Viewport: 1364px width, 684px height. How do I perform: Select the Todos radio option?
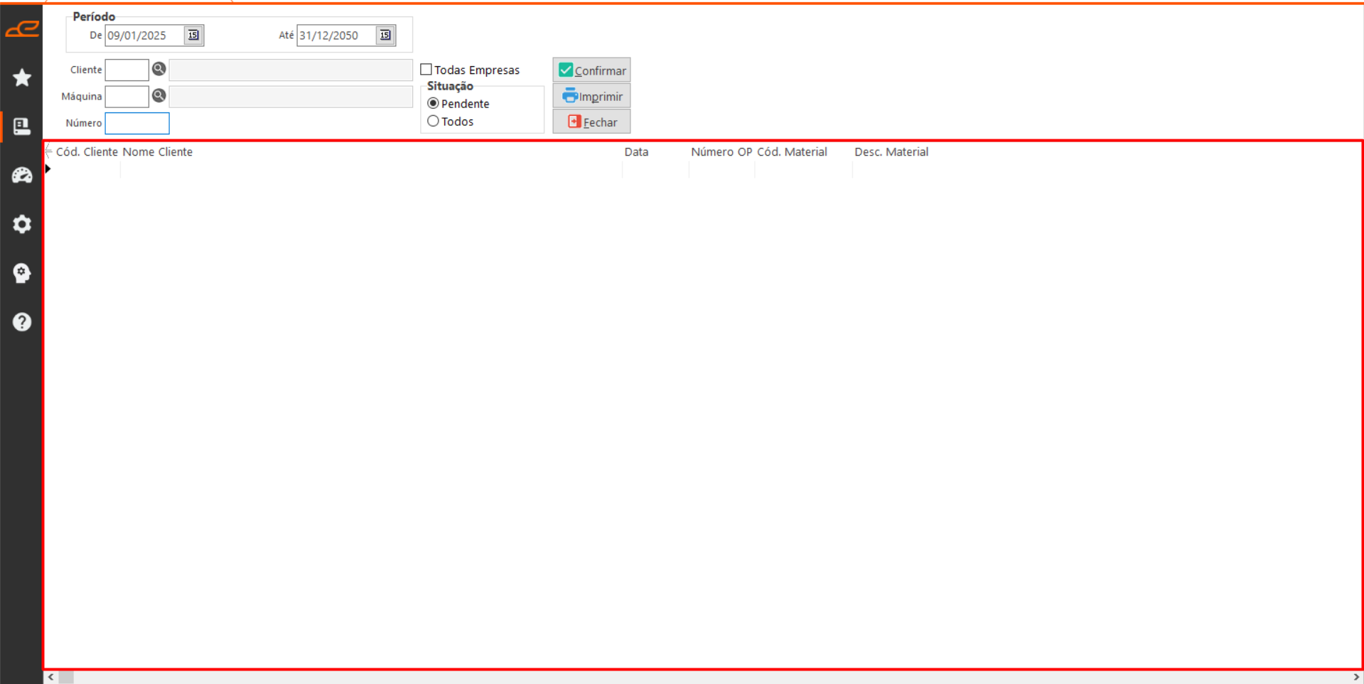[433, 122]
